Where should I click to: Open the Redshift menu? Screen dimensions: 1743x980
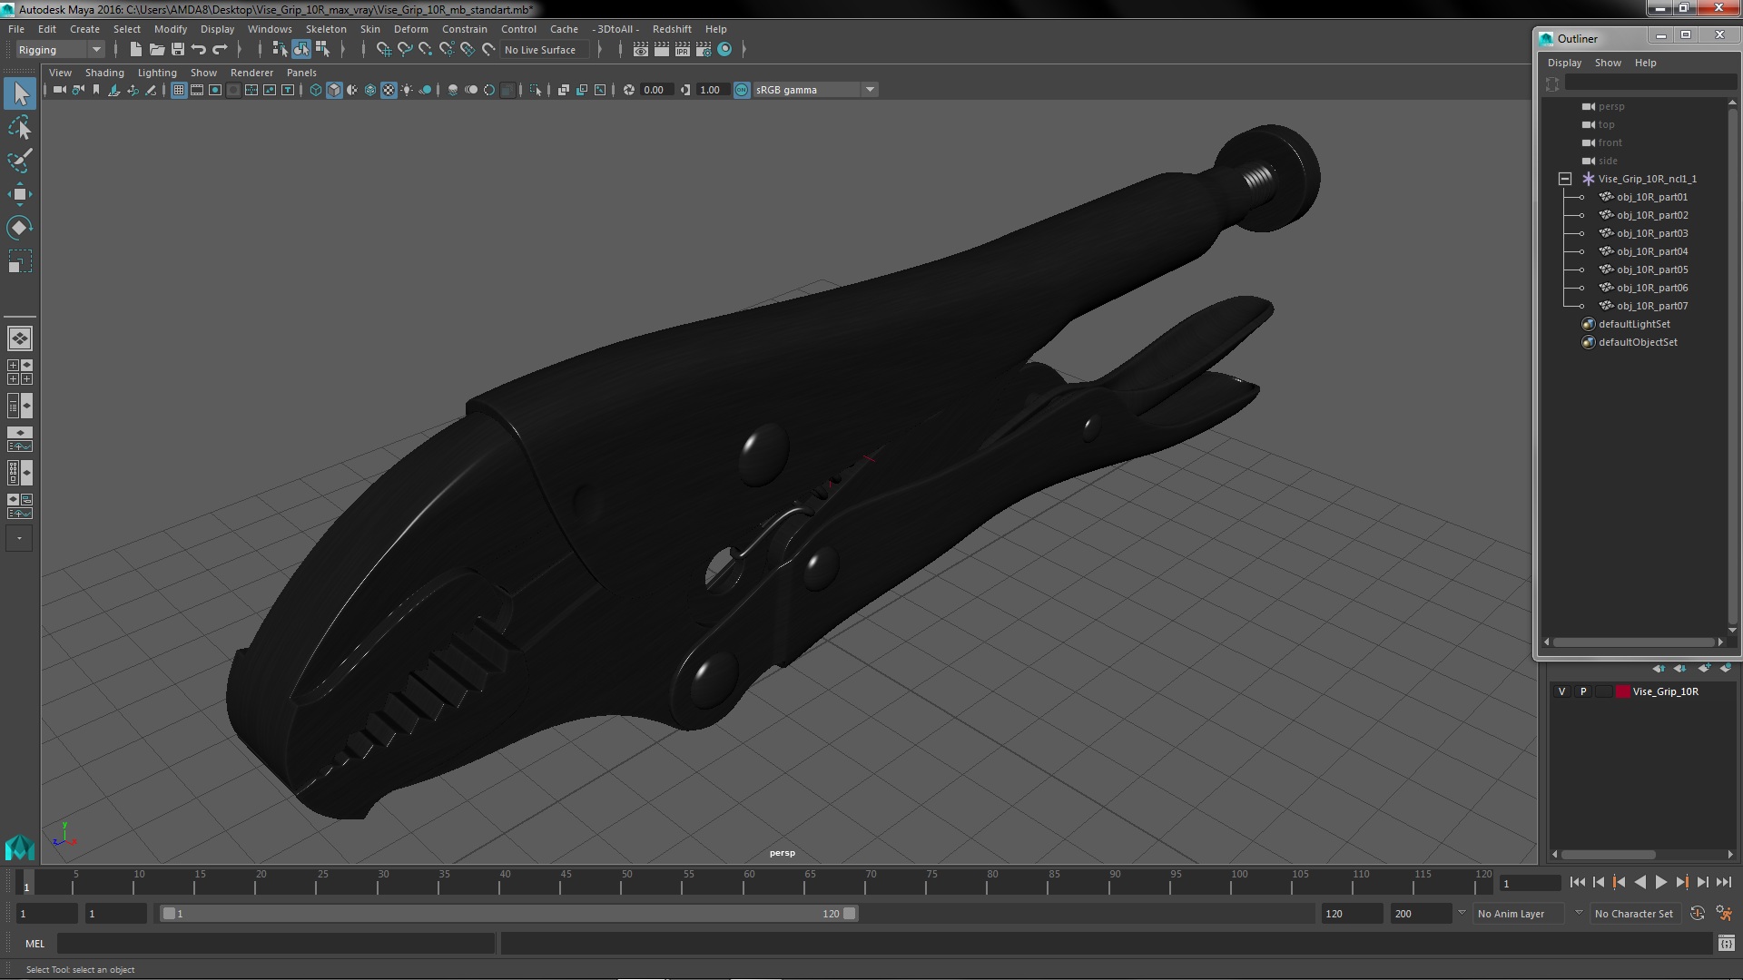click(672, 29)
